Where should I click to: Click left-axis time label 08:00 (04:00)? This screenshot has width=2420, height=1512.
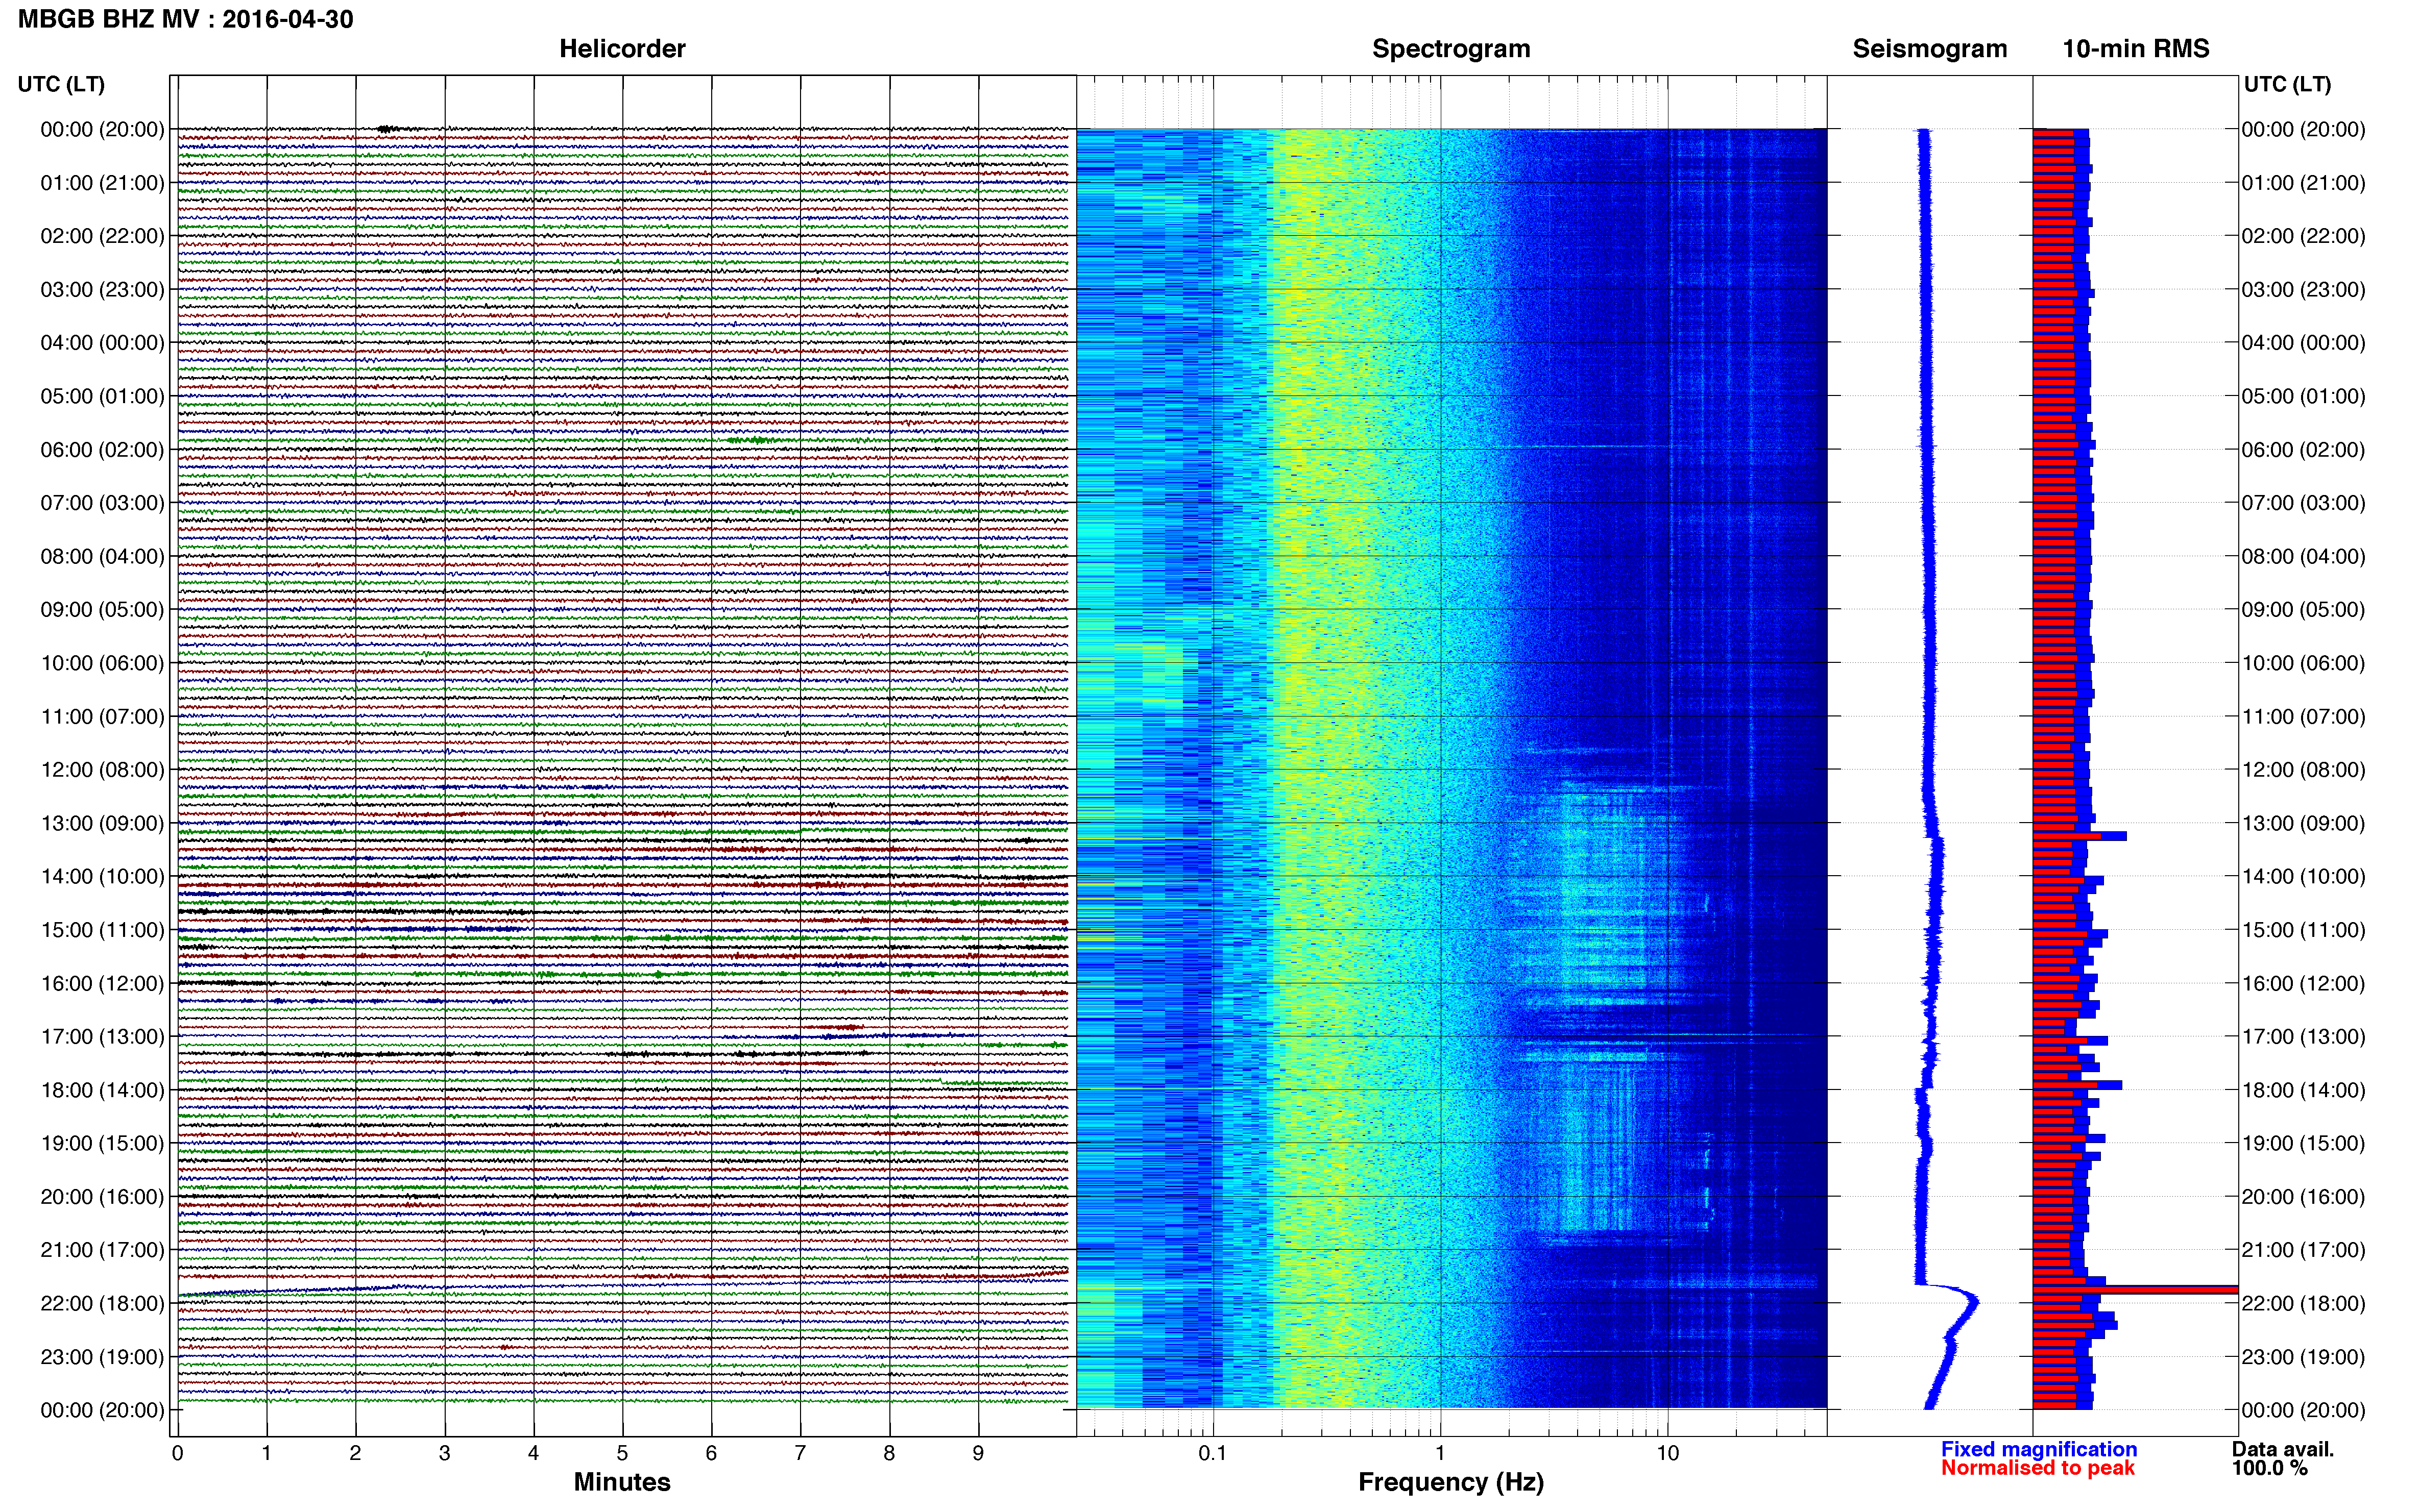tap(102, 556)
